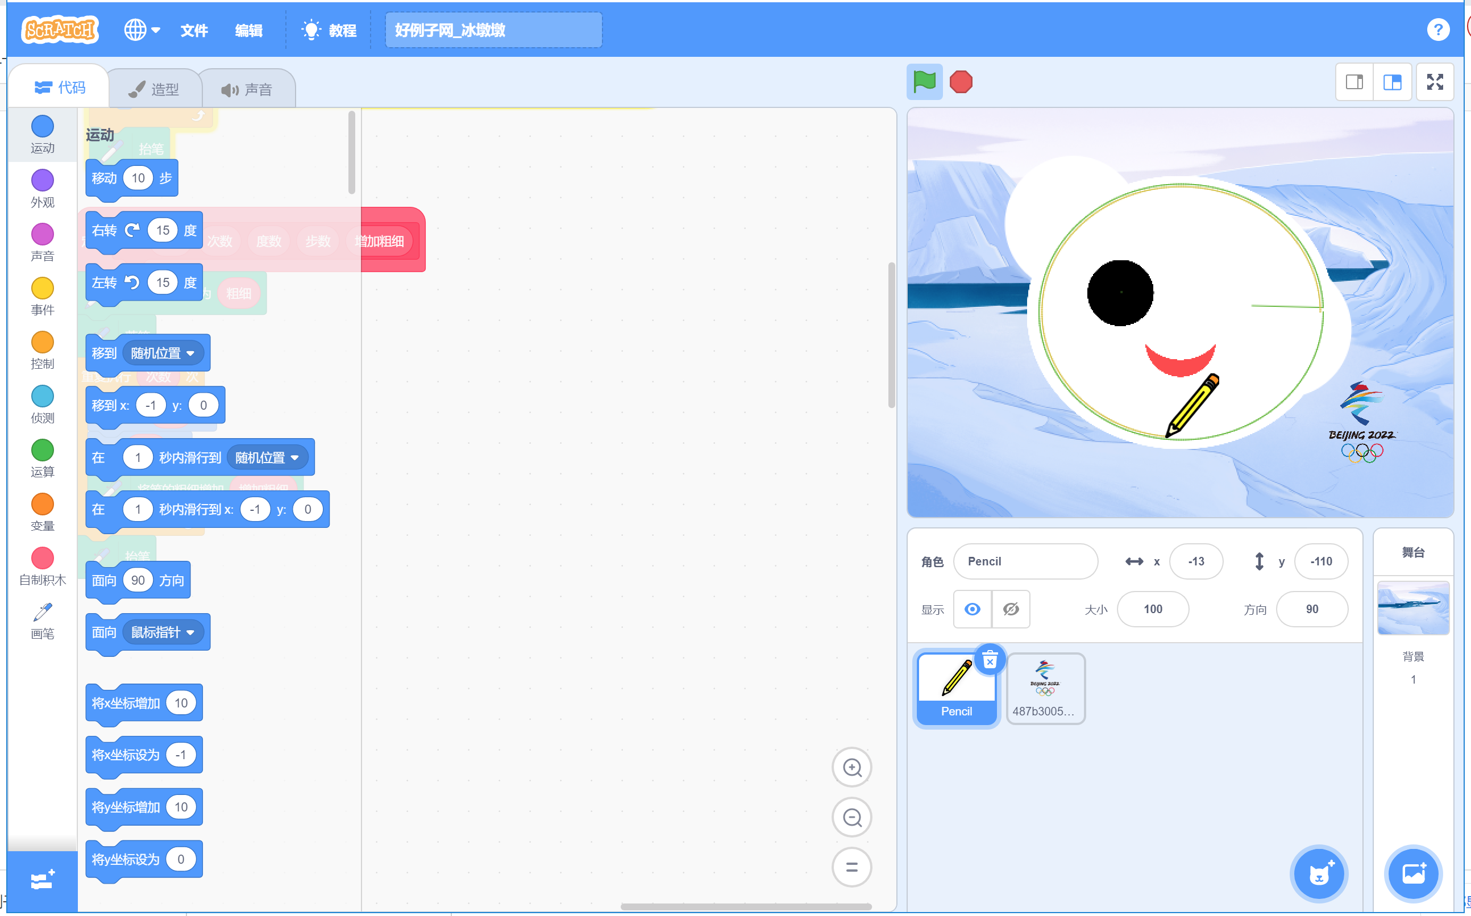Open the 文件 menu
Screen dimensions: 1471x916
coord(194,30)
